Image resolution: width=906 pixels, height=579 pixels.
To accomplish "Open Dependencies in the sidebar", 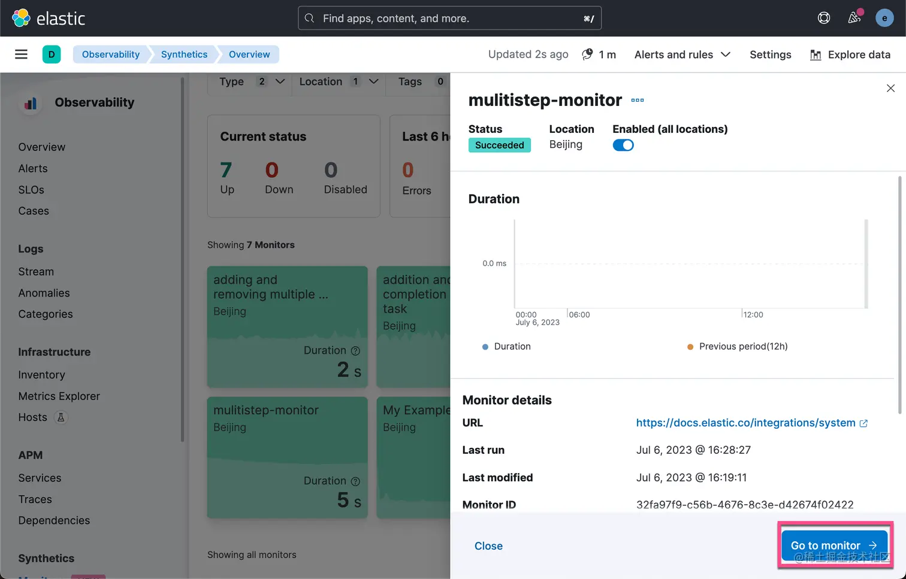I will click(54, 520).
